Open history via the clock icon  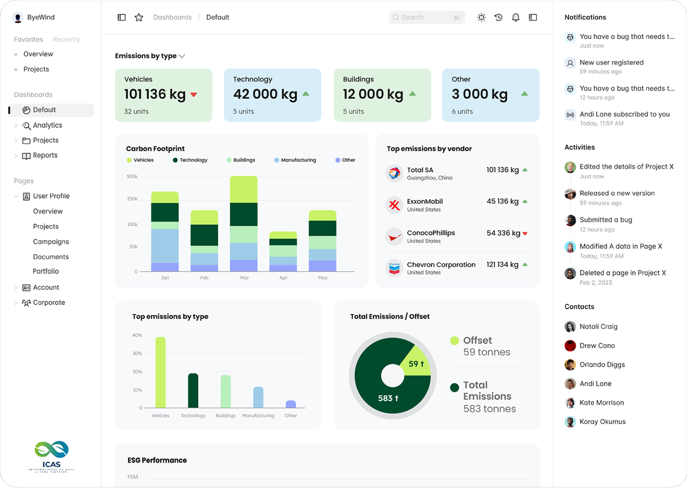tap(498, 18)
